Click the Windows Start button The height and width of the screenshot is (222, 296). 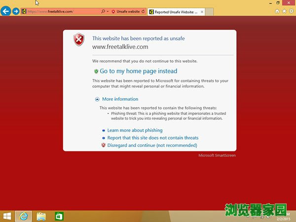pyautogui.click(x=7, y=216)
